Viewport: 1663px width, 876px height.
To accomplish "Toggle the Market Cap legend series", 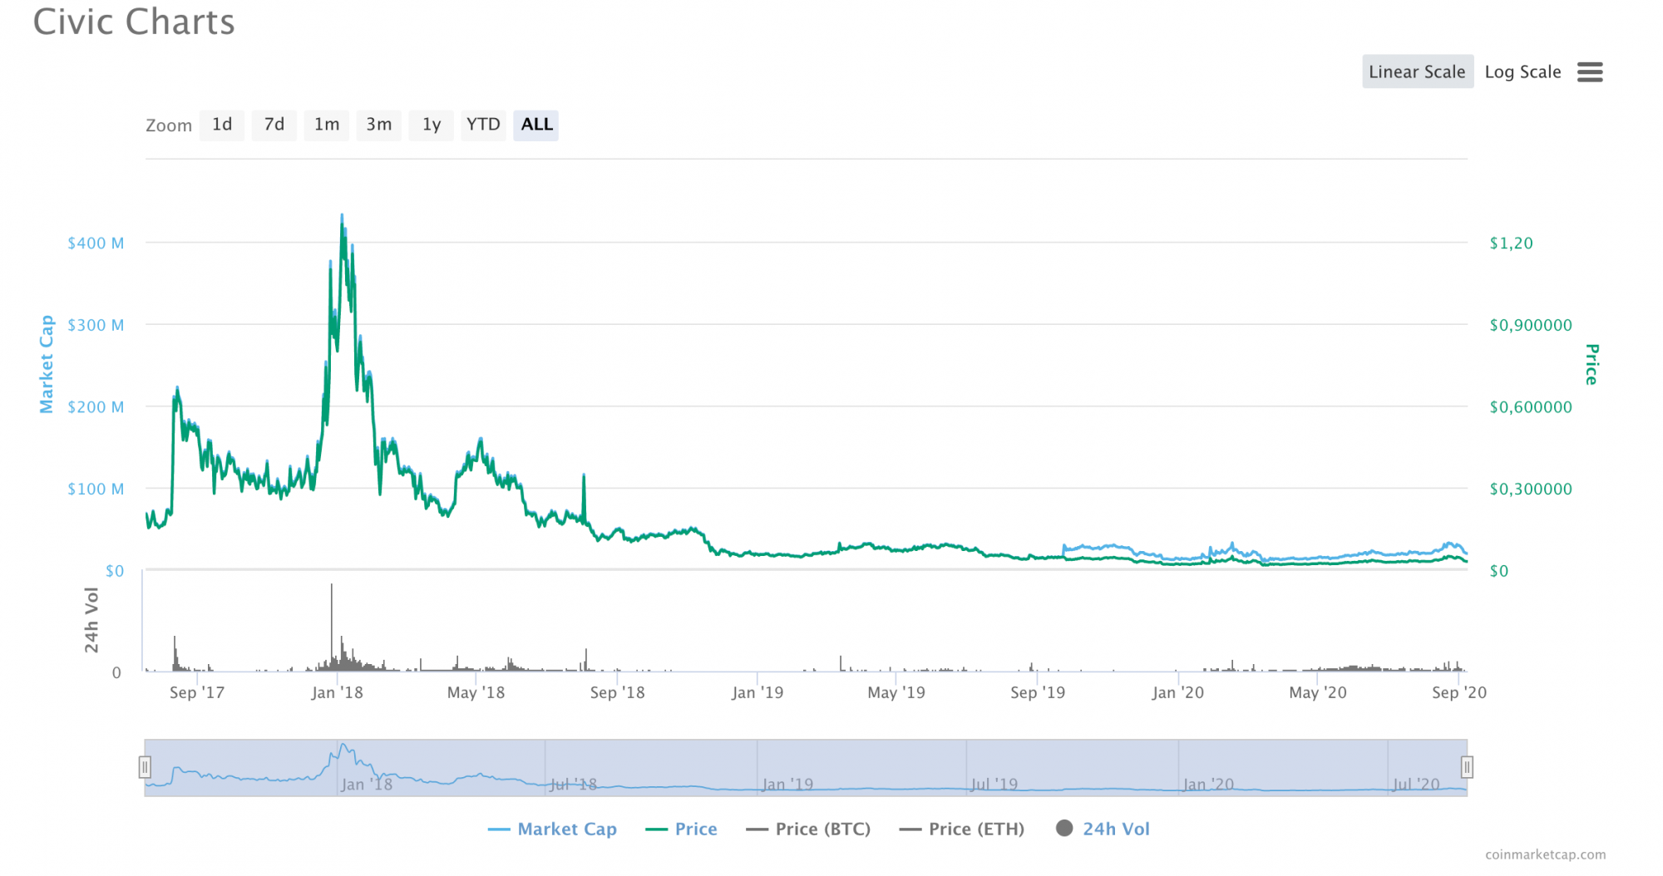I will (x=552, y=829).
